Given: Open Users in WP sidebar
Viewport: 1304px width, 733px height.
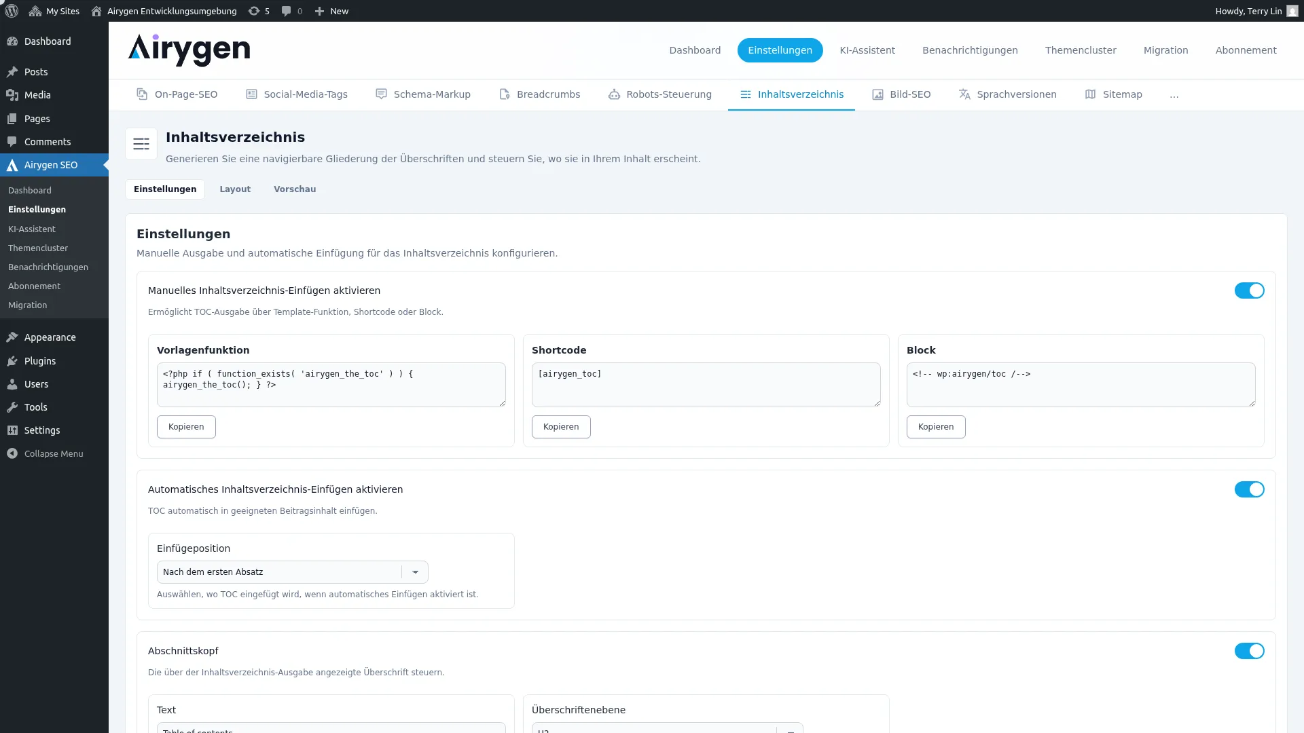Looking at the screenshot, I should point(37,384).
